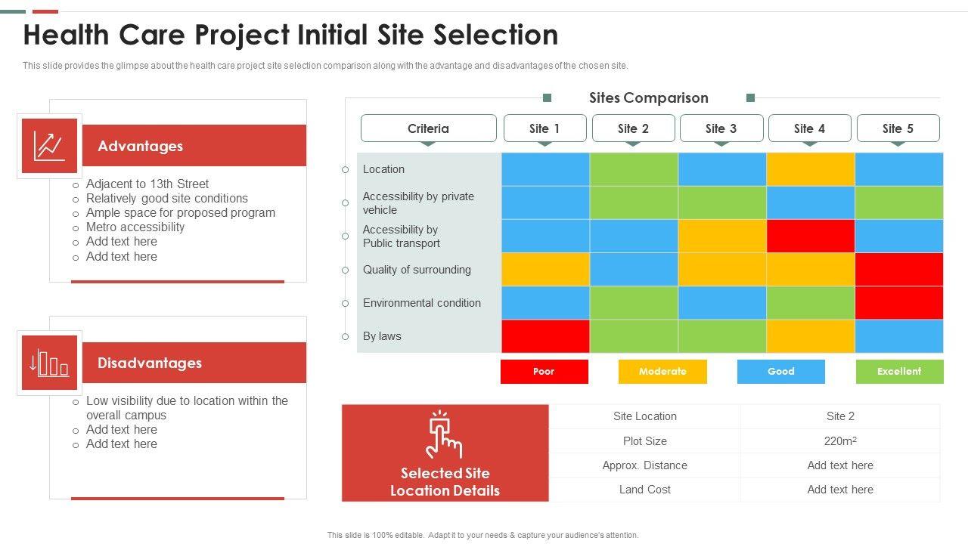Image resolution: width=968 pixels, height=544 pixels.
Task: Click the green Location cell for Site 2
Action: (634, 169)
